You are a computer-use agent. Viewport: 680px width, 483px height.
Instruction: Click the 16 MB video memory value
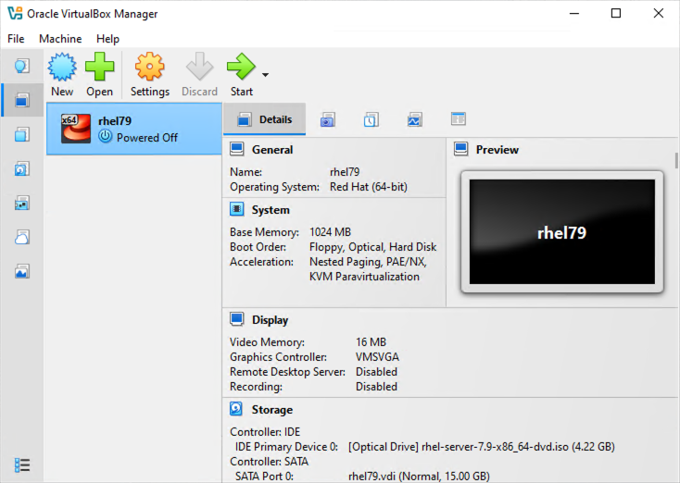371,342
